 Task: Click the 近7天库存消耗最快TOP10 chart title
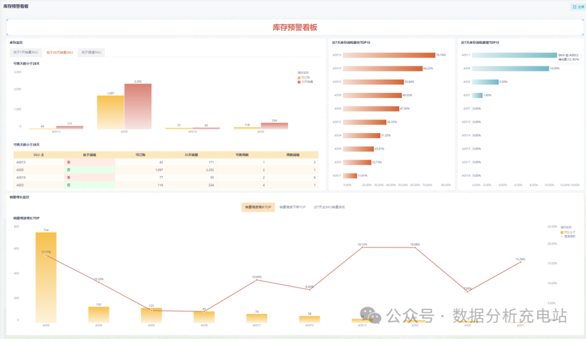351,43
